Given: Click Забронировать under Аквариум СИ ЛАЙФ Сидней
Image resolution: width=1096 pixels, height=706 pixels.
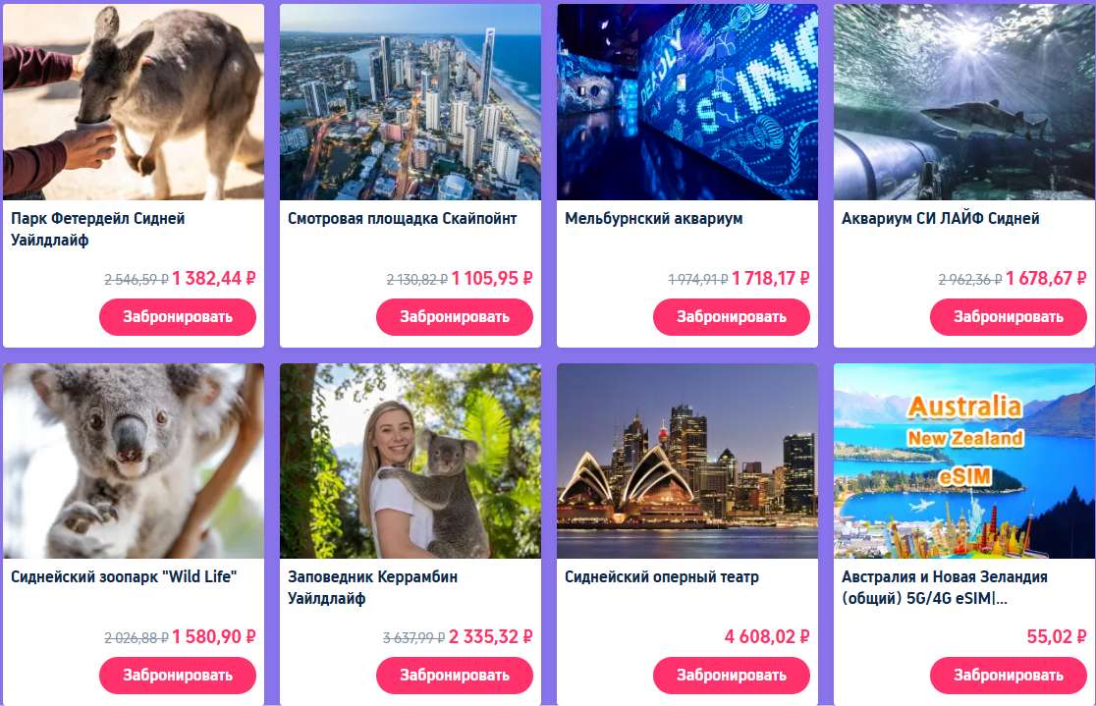Looking at the screenshot, I should tap(1008, 316).
